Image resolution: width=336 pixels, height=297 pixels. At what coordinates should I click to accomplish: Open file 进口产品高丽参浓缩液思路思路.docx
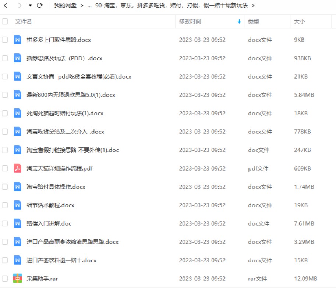click(x=72, y=242)
